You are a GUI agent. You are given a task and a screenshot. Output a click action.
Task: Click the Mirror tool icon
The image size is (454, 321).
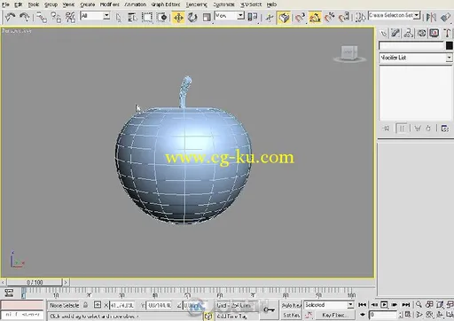point(431,17)
